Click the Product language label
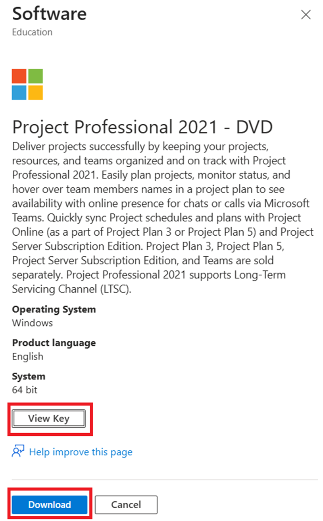 [x=54, y=342]
